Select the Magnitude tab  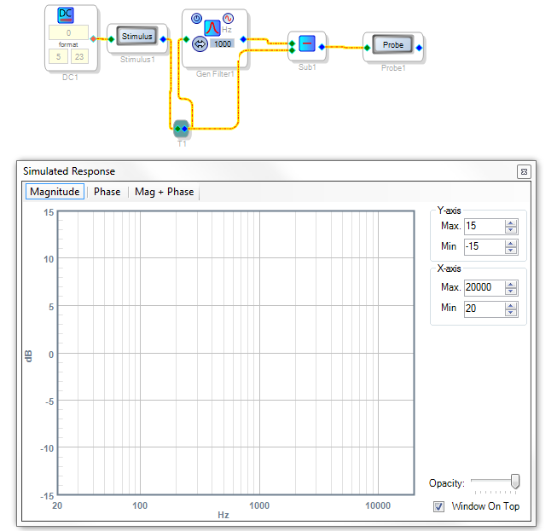click(x=55, y=192)
